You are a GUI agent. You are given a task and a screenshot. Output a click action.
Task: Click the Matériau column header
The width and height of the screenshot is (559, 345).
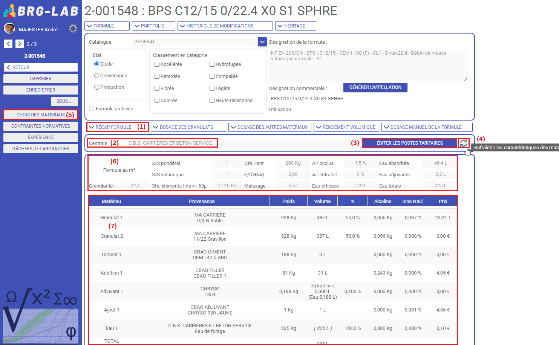112,202
